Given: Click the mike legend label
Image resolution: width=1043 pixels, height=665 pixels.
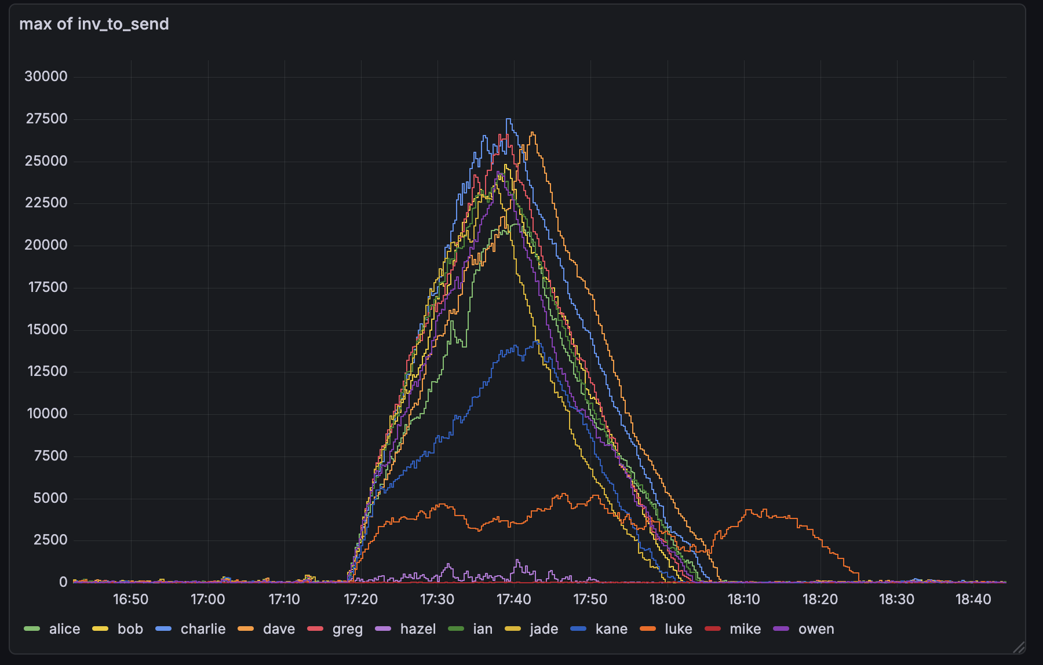Looking at the screenshot, I should (745, 629).
